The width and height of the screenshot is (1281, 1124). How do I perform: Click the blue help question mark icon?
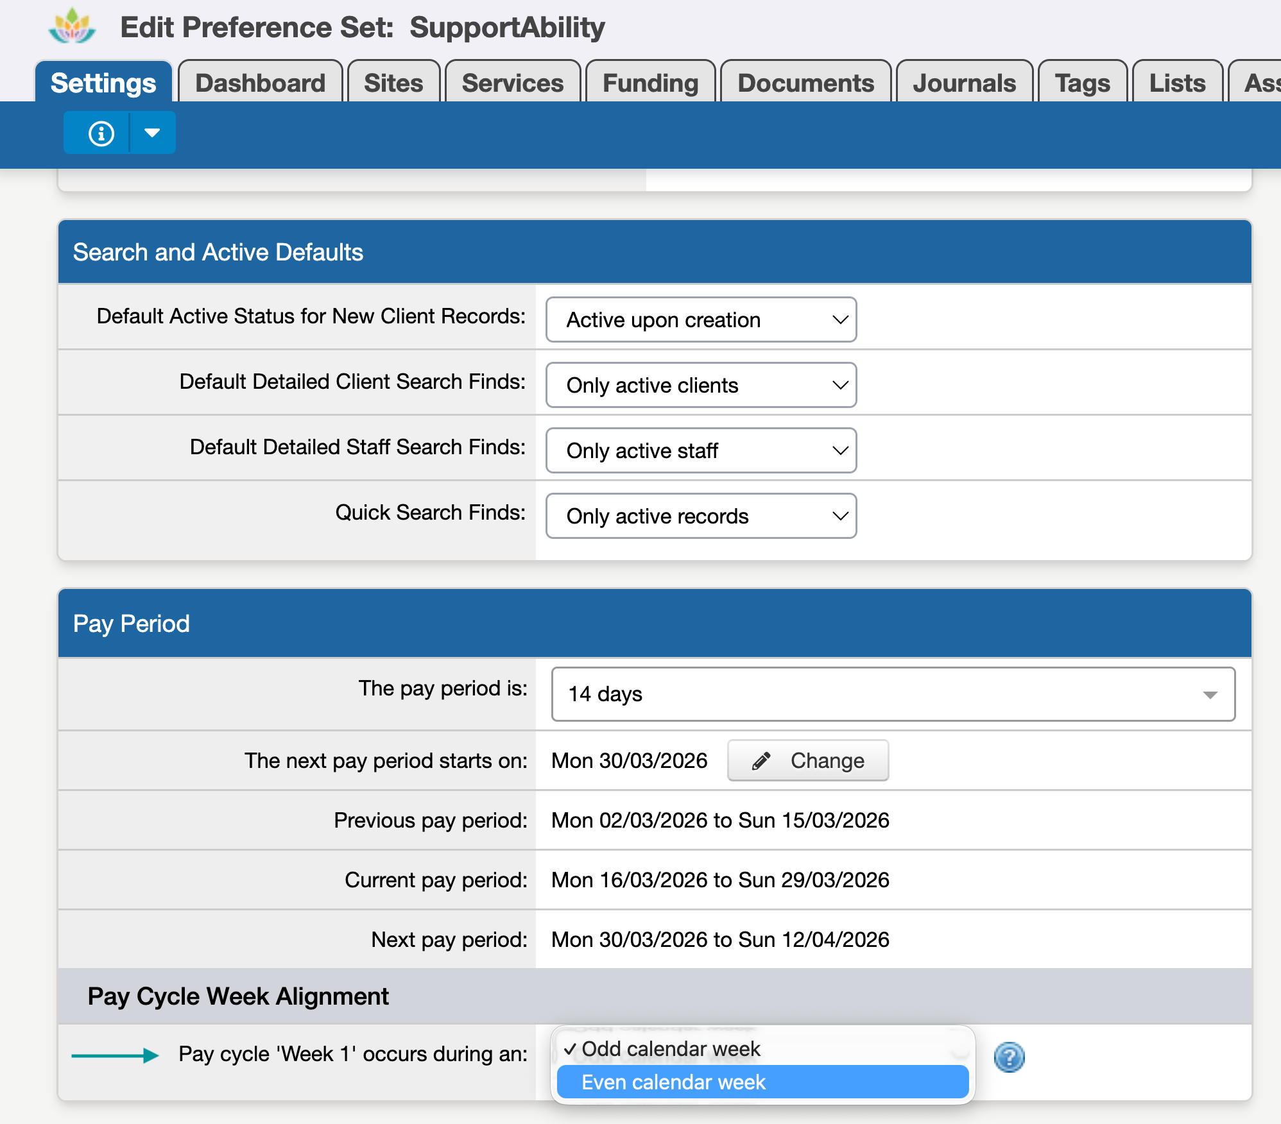pyautogui.click(x=1009, y=1057)
